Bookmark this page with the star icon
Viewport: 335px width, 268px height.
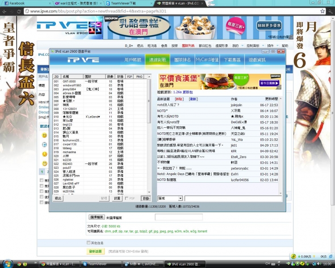(x=322, y=11)
